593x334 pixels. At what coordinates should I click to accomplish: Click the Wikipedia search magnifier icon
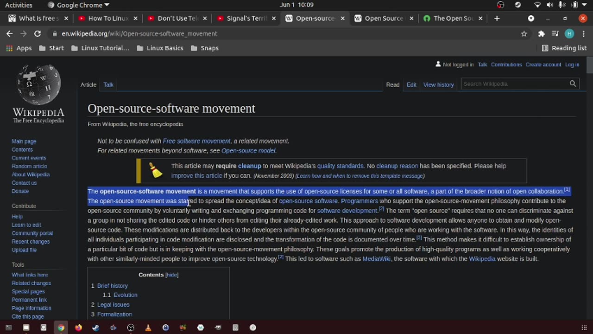[573, 84]
